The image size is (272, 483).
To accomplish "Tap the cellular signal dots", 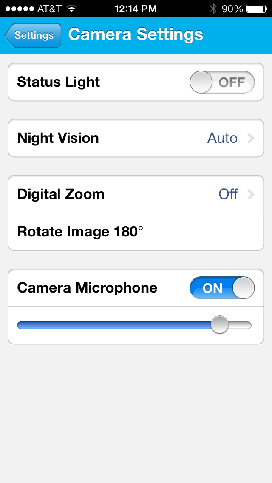I will (18, 9).
